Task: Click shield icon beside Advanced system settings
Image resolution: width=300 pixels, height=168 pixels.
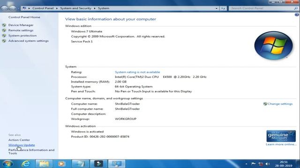Action: tap(4, 41)
